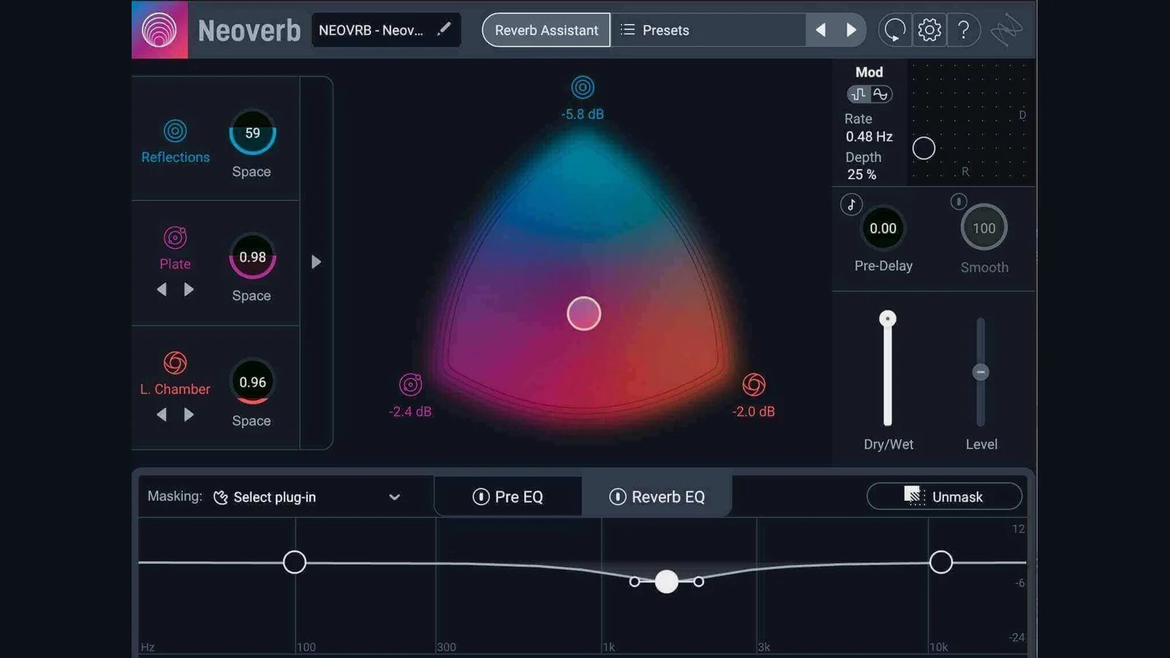Click the Chamber icon beside -2.0 dB

coord(754,385)
